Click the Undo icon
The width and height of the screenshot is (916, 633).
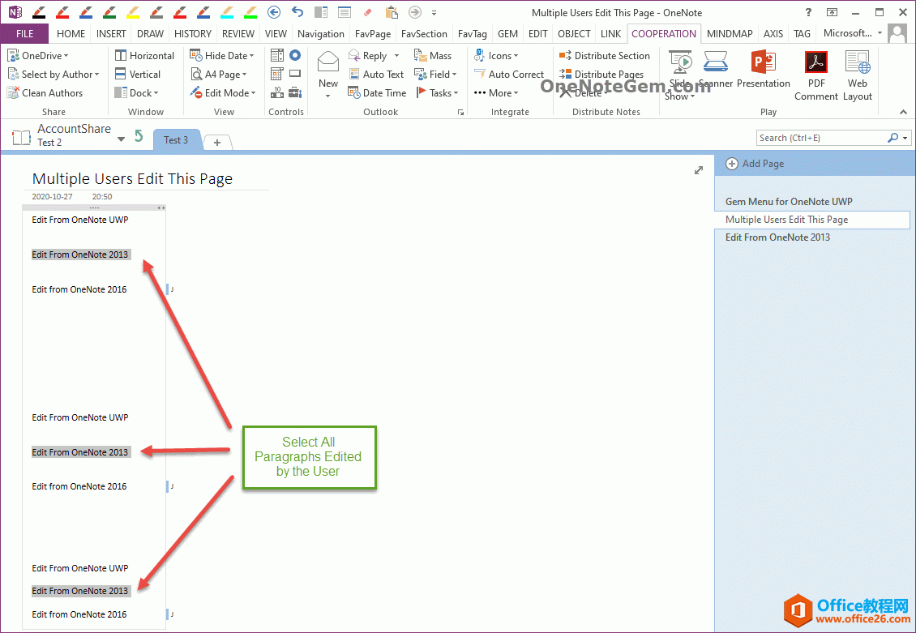pos(297,11)
